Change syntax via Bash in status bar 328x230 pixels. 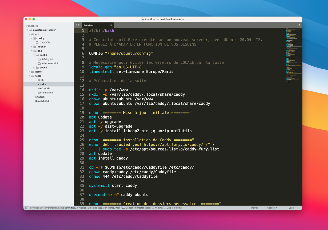[291, 208]
